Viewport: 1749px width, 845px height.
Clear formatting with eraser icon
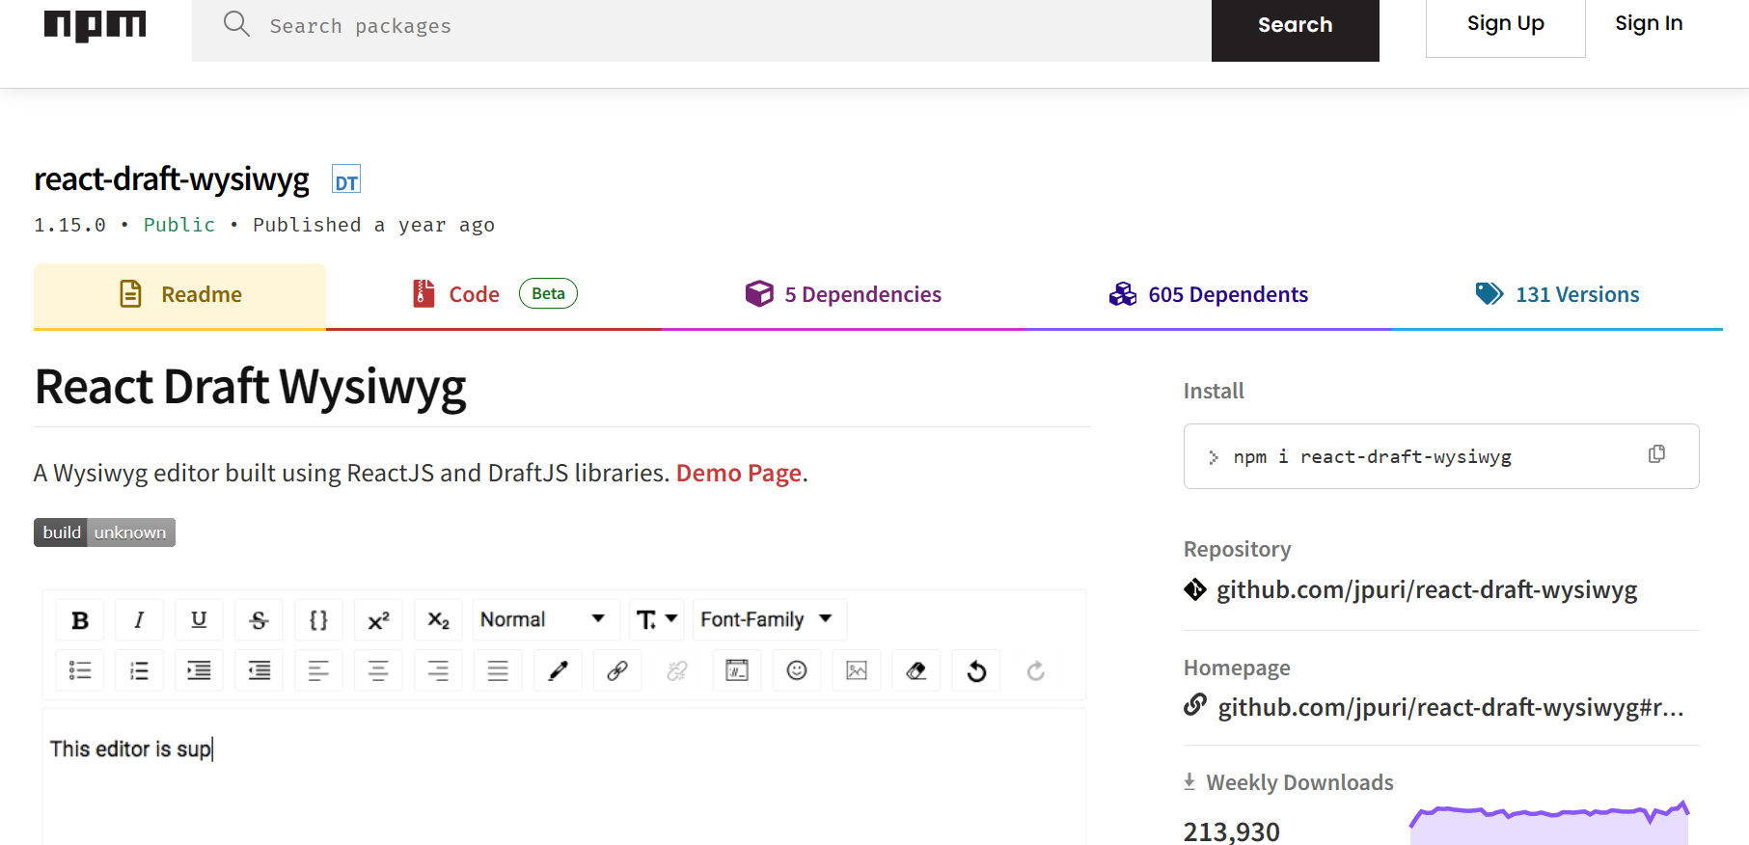coord(916,670)
